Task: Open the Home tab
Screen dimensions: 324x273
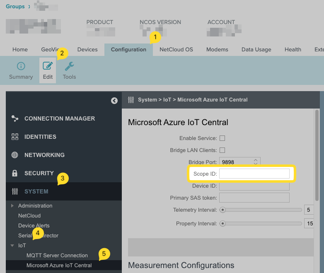Action: coord(20,50)
